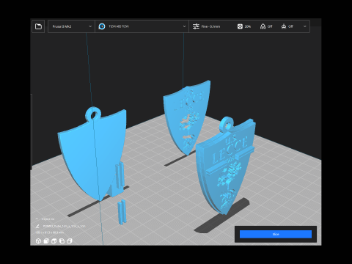352x264 pixels.
Task: Select the 3D perspective view icon
Action: [x=38, y=241]
